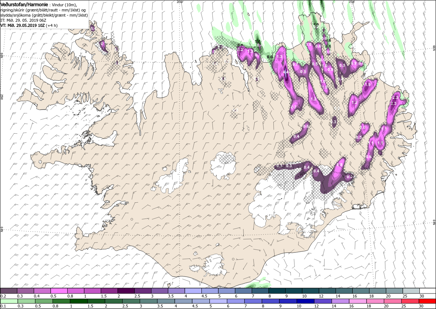Viewport: 436px width, 309px height.
Task: Click the 4 lavender swatch, upper legend row
Action: (193, 291)
